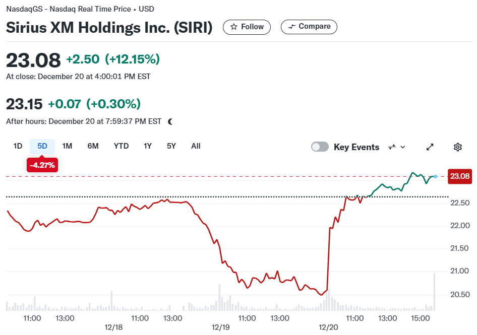Click the 15:00 time axis label
The image size is (477, 335).
(420, 318)
